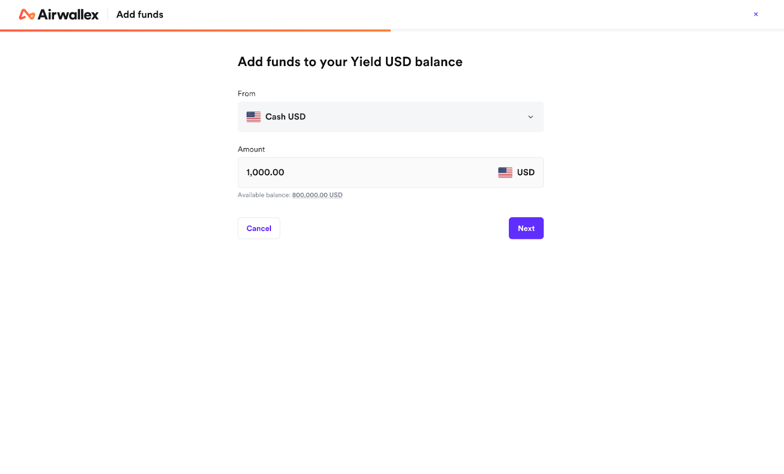Use available balance 800,000.00 USD link
Image resolution: width=784 pixels, height=474 pixels.
[317, 195]
